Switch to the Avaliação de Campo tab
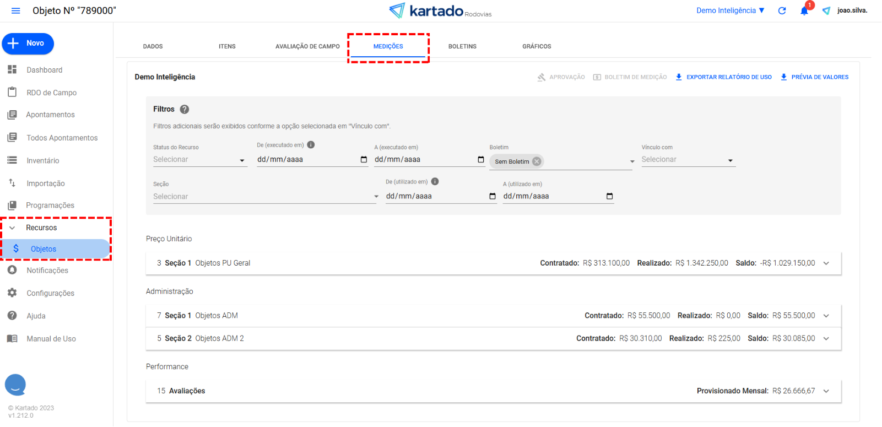The width and height of the screenshot is (882, 427). 307,47
